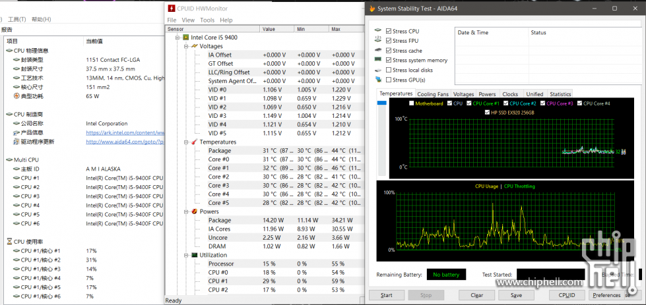Click the Preferences button in AIDA64
This screenshot has height=305, width=646.
(x=606, y=295)
